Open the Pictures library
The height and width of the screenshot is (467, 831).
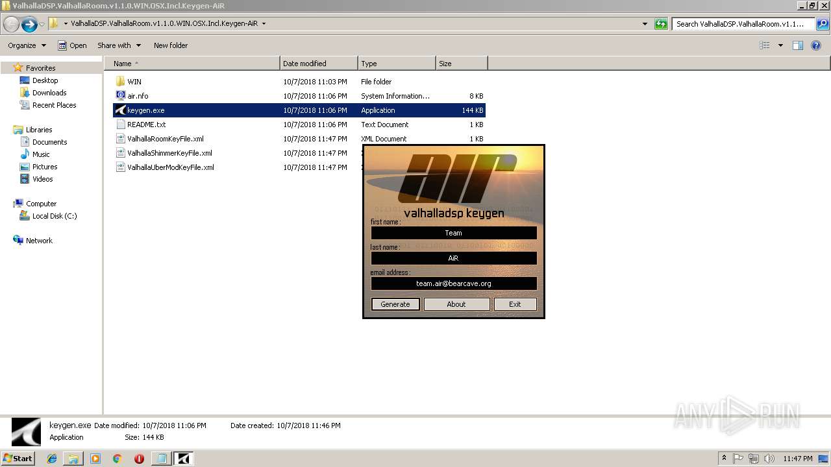coord(45,167)
